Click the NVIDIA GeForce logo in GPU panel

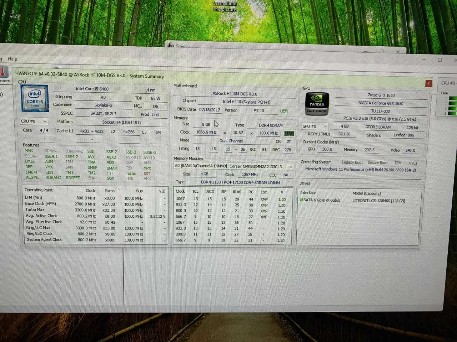(317, 103)
